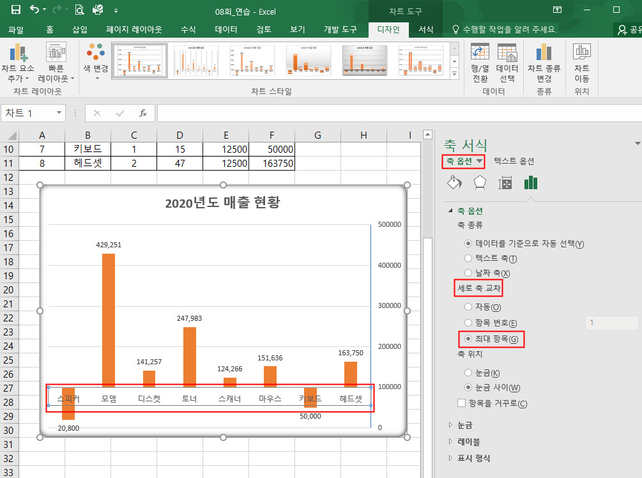
Task: Switch to 텍스트 옵션 in Format Axis pane
Action: [514, 162]
